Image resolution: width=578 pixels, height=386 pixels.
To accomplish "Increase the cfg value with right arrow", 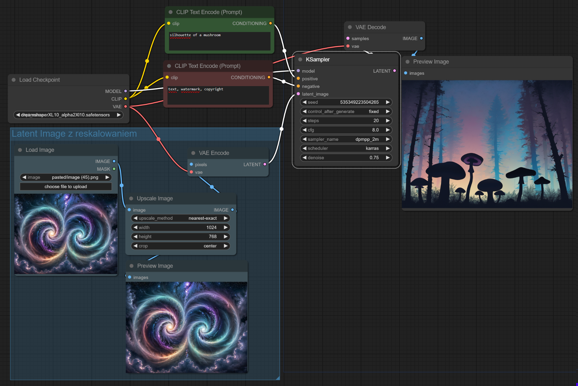I will (x=388, y=130).
